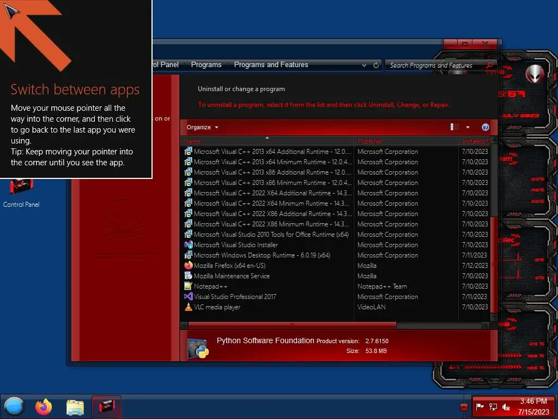Sort by Installed On column header
This screenshot has width=558, height=419.
tap(475, 141)
